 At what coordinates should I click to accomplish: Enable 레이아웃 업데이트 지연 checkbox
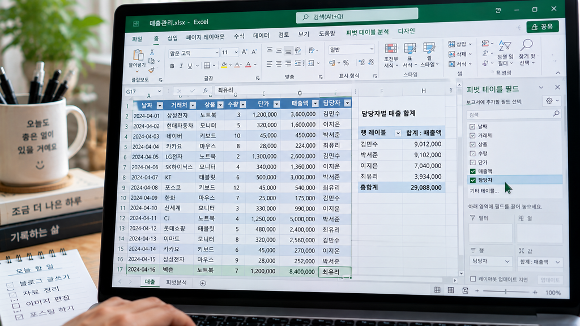[x=473, y=279]
